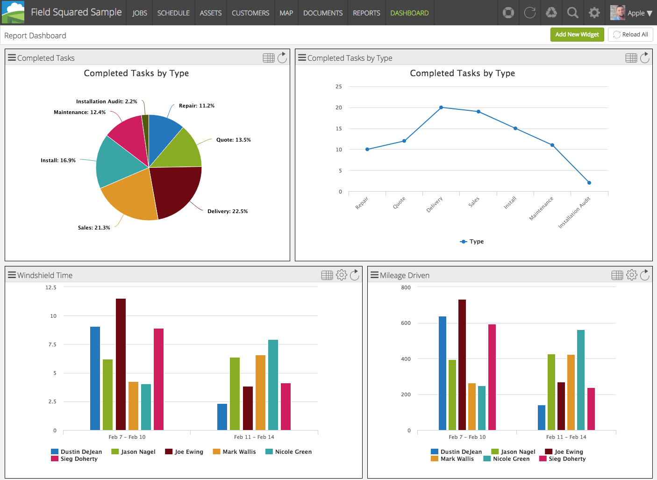Viewport: 657px width, 480px height.
Task: Show table view for Completed Tasks by Type
Action: 631,58
